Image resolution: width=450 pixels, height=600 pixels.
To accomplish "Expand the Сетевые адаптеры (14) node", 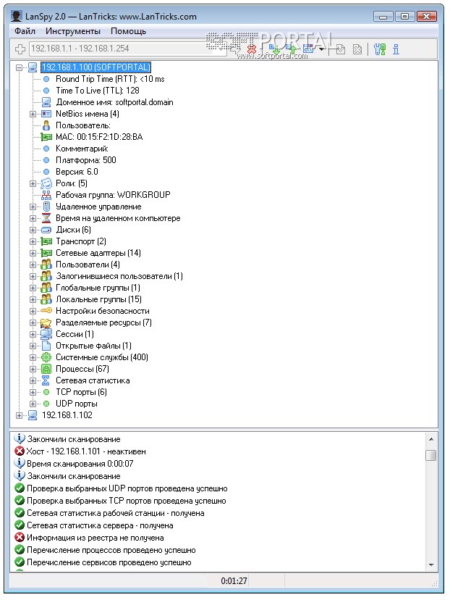I will pyautogui.click(x=33, y=254).
